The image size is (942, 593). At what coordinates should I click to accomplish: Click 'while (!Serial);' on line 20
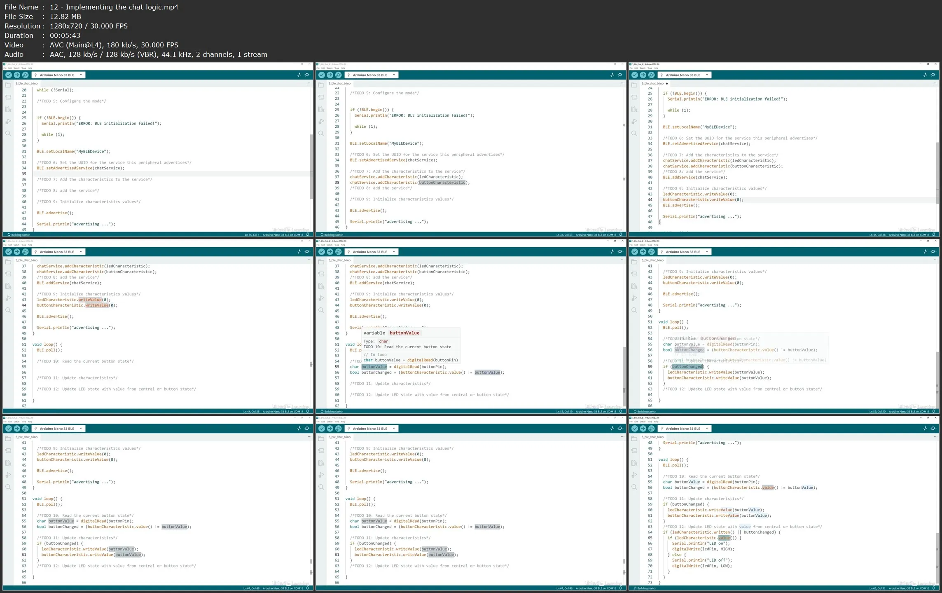pyautogui.click(x=55, y=90)
